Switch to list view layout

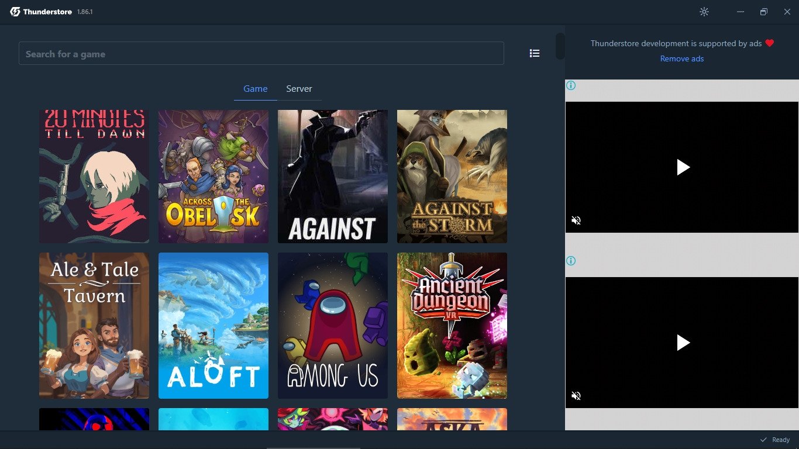click(534, 53)
